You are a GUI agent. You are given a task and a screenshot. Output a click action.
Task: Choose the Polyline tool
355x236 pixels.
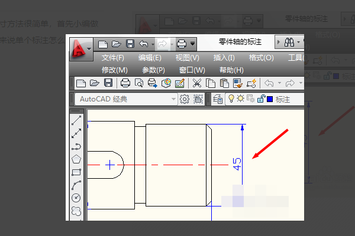(76, 147)
